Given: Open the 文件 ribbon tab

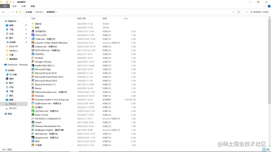Looking at the screenshot, I should pyautogui.click(x=5, y=6).
